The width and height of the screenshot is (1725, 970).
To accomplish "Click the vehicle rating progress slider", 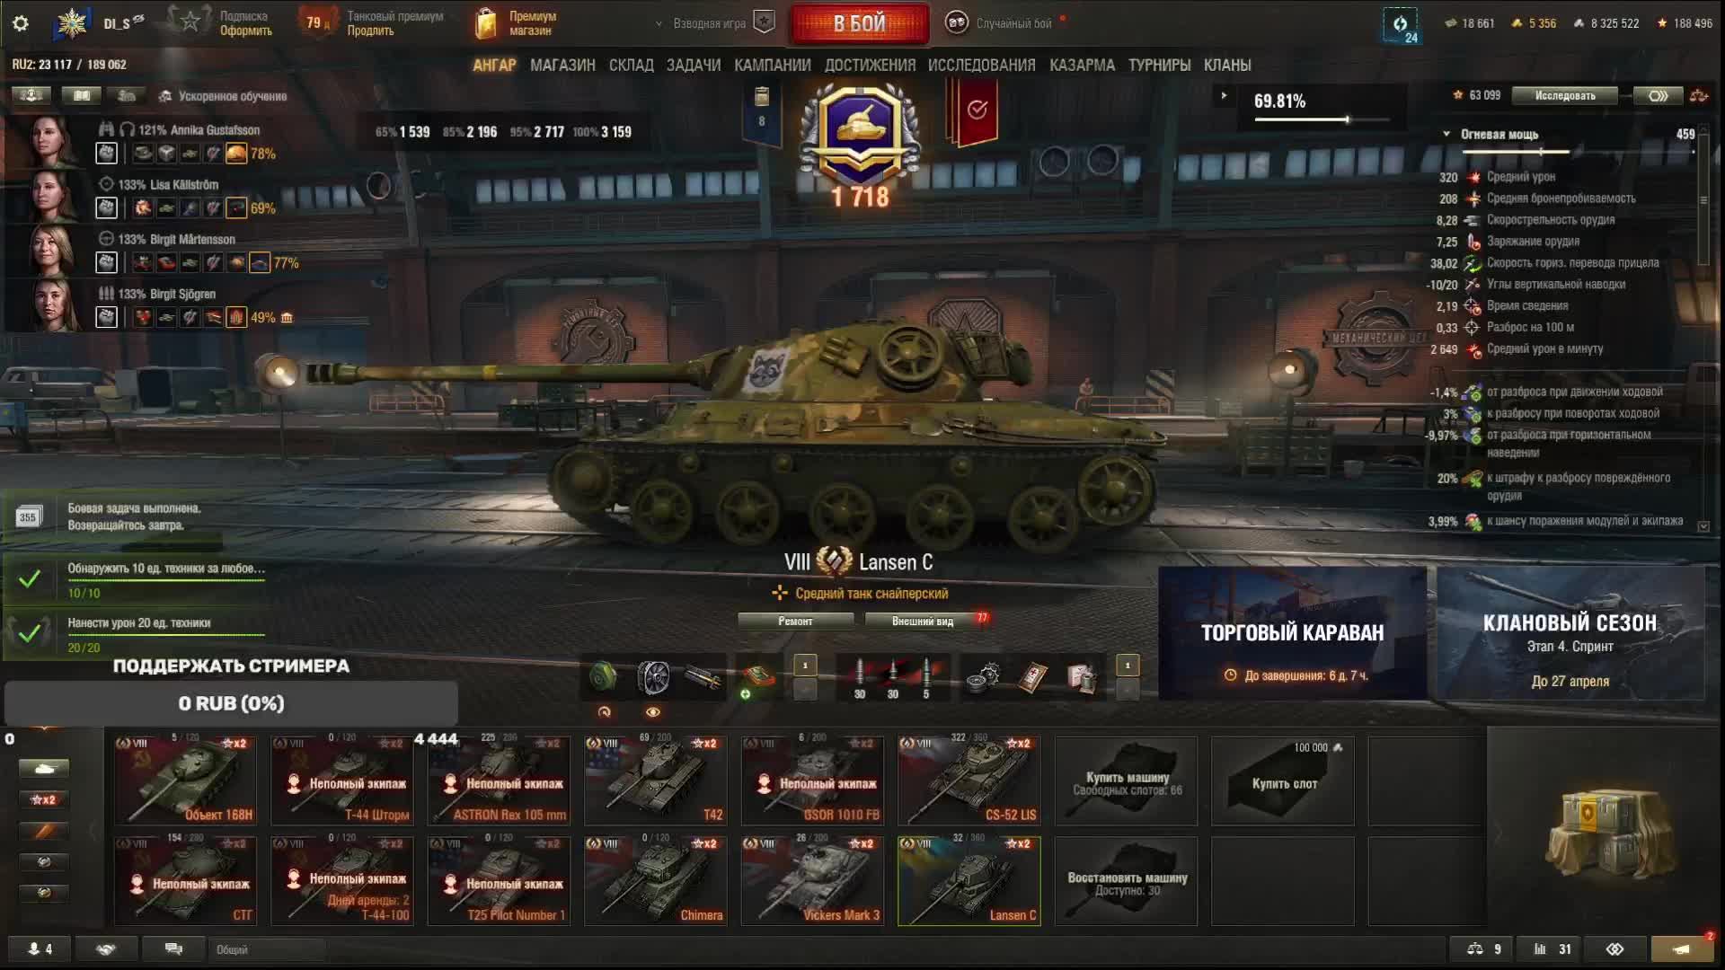I will [x=1322, y=119].
